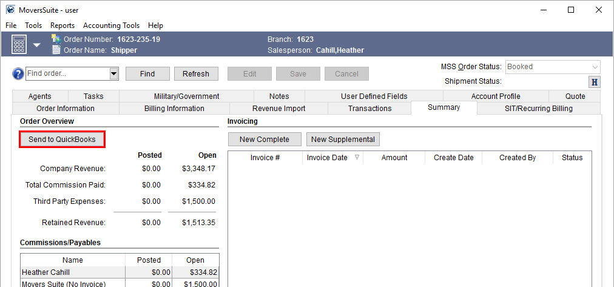Click the New Supplemental button
This screenshot has width=614, height=287.
[343, 140]
